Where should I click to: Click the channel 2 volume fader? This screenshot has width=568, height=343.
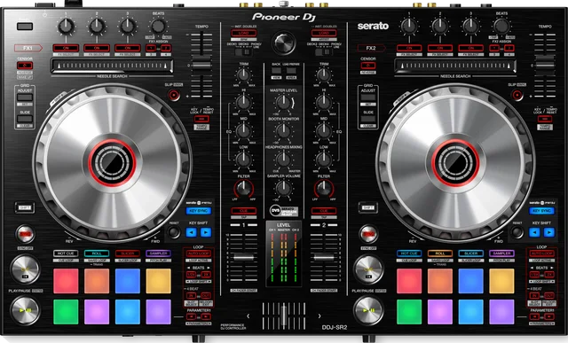pyautogui.click(x=324, y=257)
